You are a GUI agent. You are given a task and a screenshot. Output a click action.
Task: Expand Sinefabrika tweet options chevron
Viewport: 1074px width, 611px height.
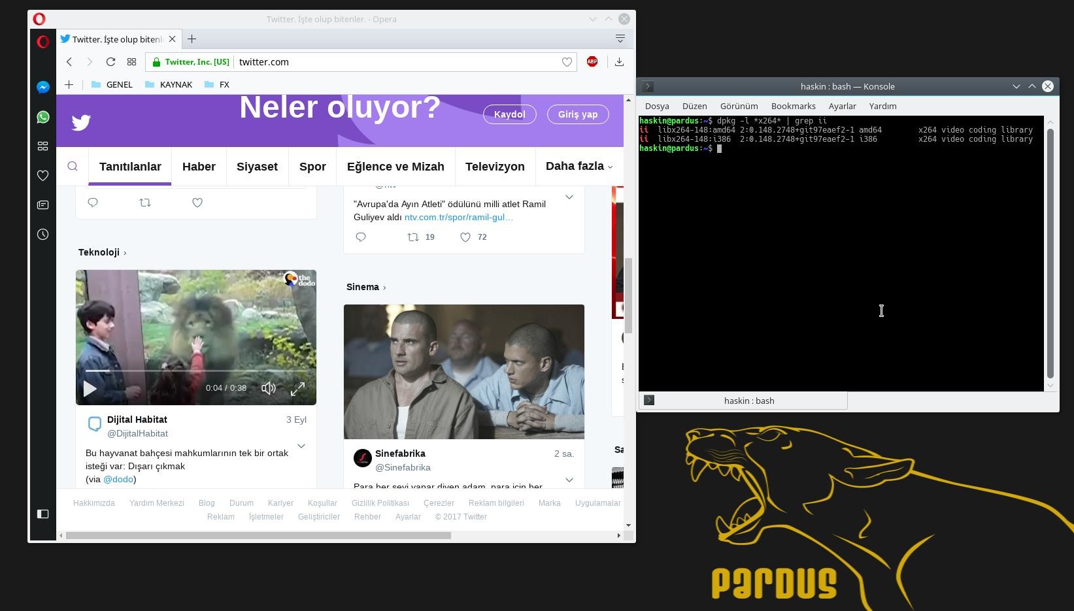pos(569,480)
